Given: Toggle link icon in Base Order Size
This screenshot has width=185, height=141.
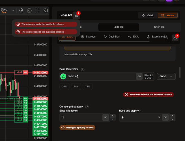Looking at the screenshot, I should click(139, 76).
